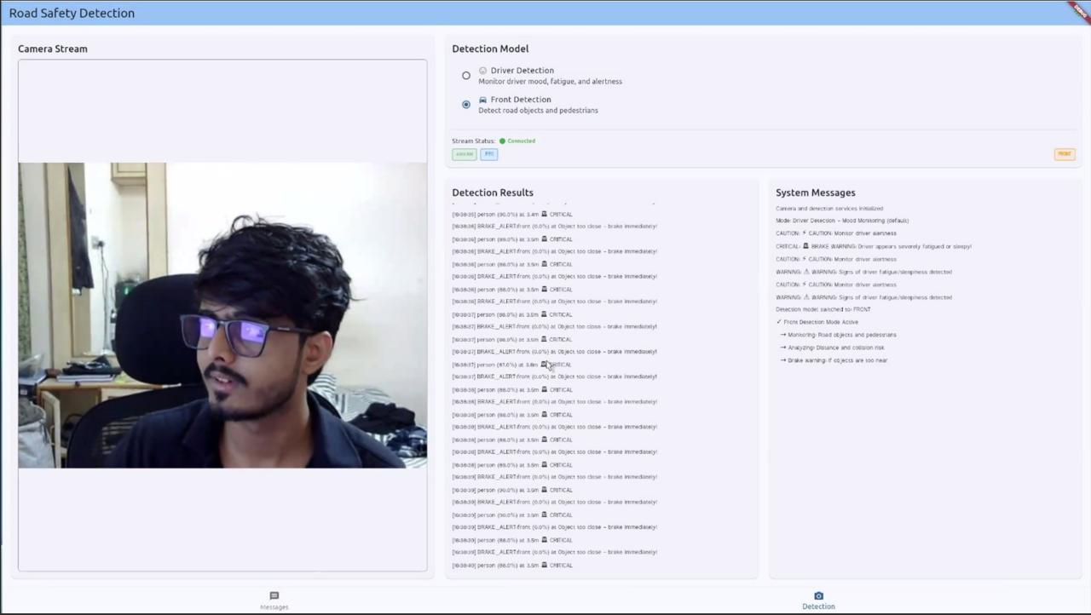The height and width of the screenshot is (615, 1091).
Task: Select the Driver Detection radio button
Action: click(466, 76)
